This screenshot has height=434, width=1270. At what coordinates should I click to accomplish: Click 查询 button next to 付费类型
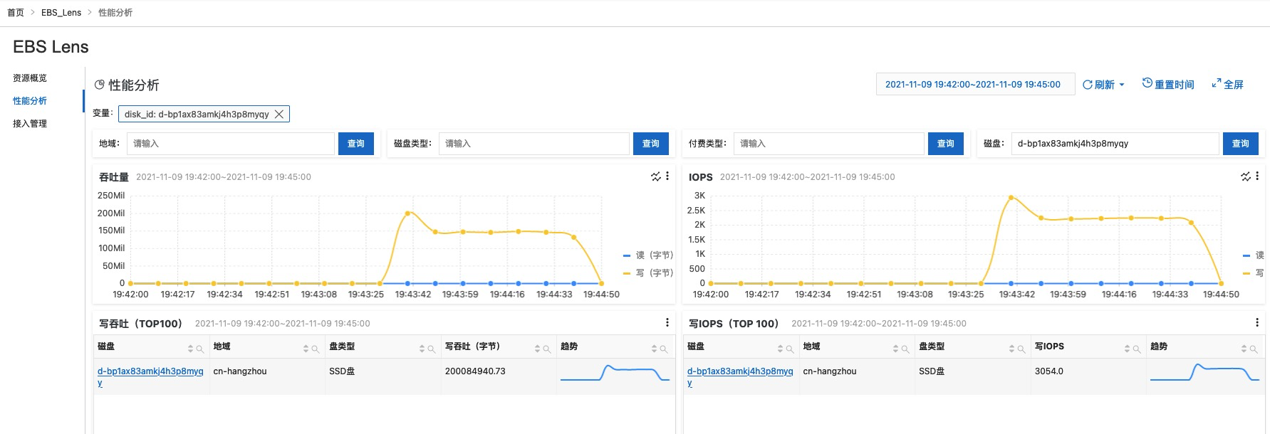click(x=946, y=143)
